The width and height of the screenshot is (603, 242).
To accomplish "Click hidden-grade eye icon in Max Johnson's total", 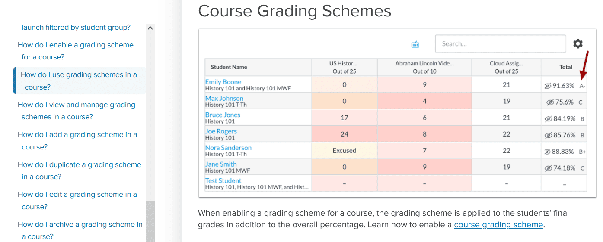I will [x=550, y=102].
